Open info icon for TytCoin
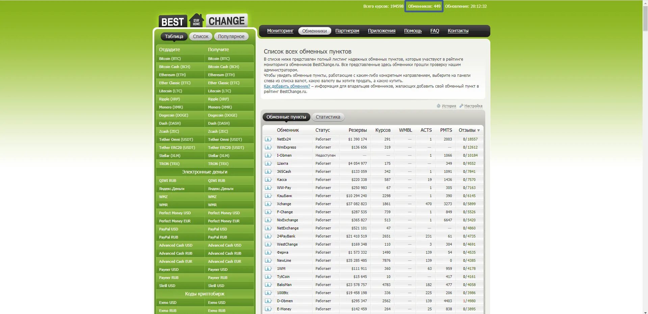 click(x=268, y=277)
